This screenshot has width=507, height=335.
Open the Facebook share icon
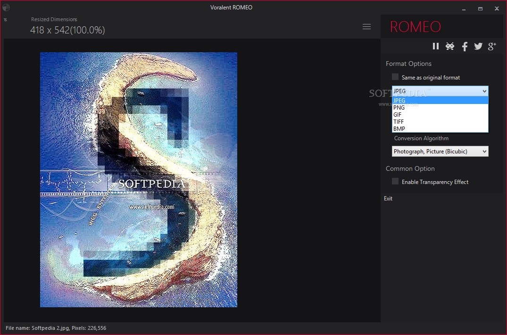coord(465,47)
